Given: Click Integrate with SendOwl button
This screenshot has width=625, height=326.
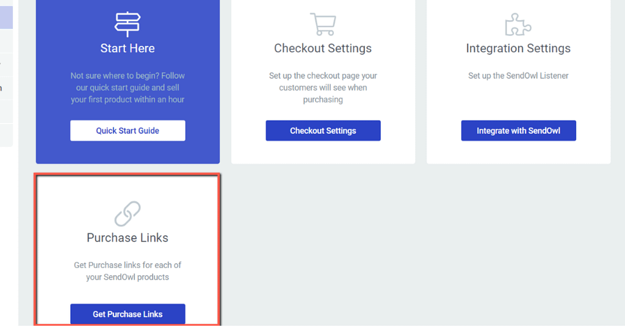Looking at the screenshot, I should (519, 130).
